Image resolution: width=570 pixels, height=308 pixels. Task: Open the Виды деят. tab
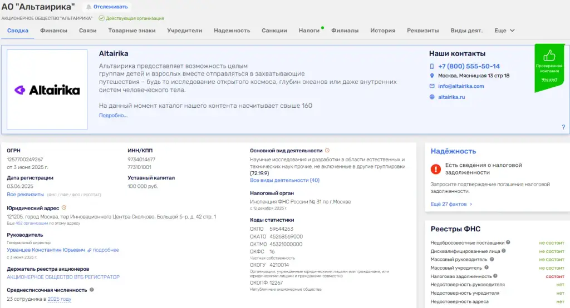pos(467,31)
